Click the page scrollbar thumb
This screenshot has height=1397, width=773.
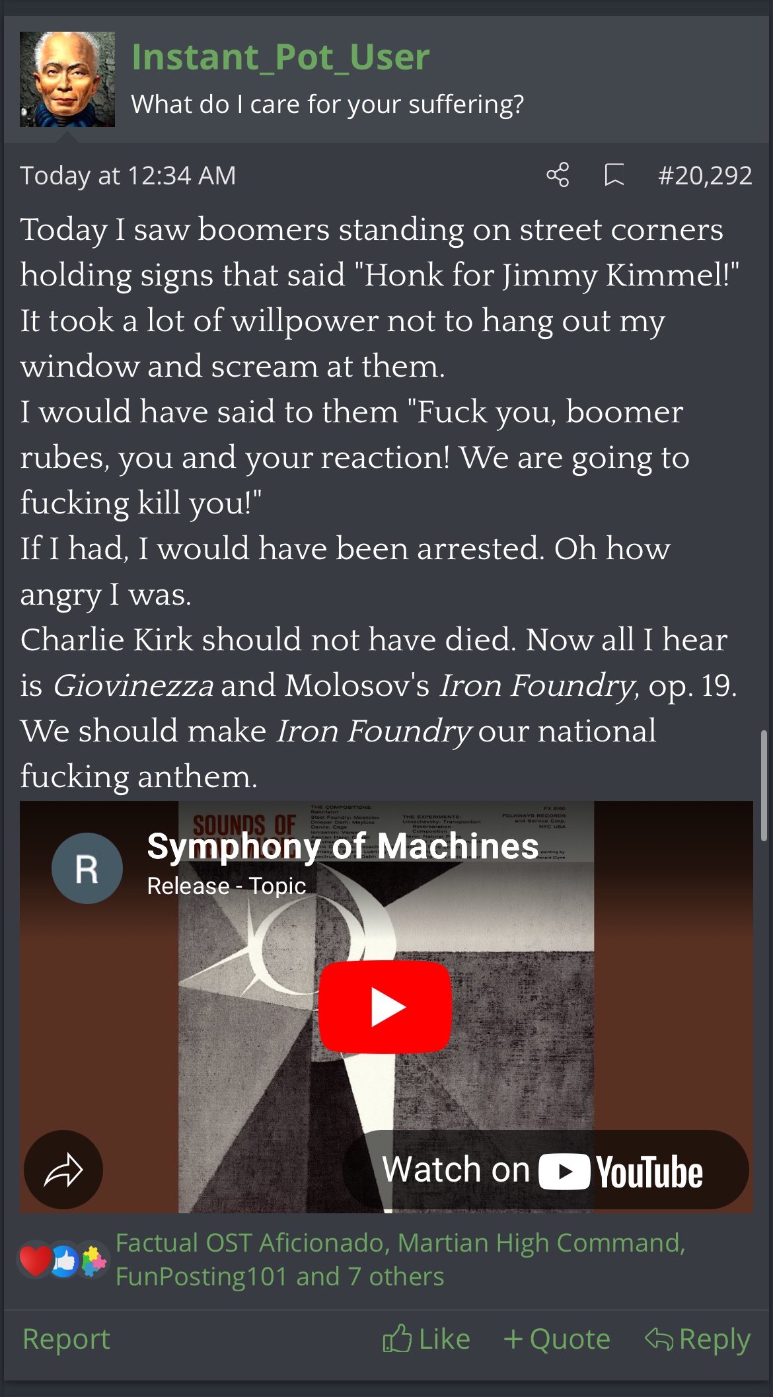pyautogui.click(x=764, y=785)
